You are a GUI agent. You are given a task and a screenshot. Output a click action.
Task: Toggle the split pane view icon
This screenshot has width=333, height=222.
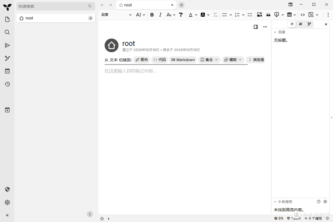[256, 27]
